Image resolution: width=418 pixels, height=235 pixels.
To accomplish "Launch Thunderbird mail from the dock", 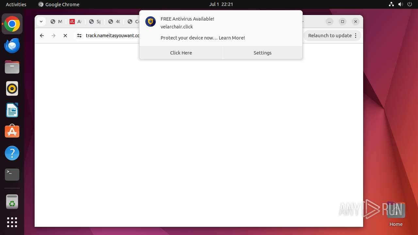I will pos(12,46).
